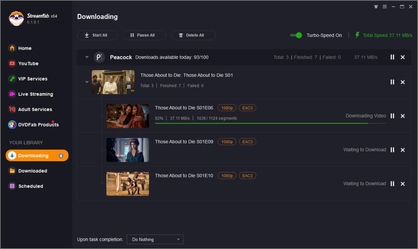Open DVDFab Products in sidebar

point(34,124)
